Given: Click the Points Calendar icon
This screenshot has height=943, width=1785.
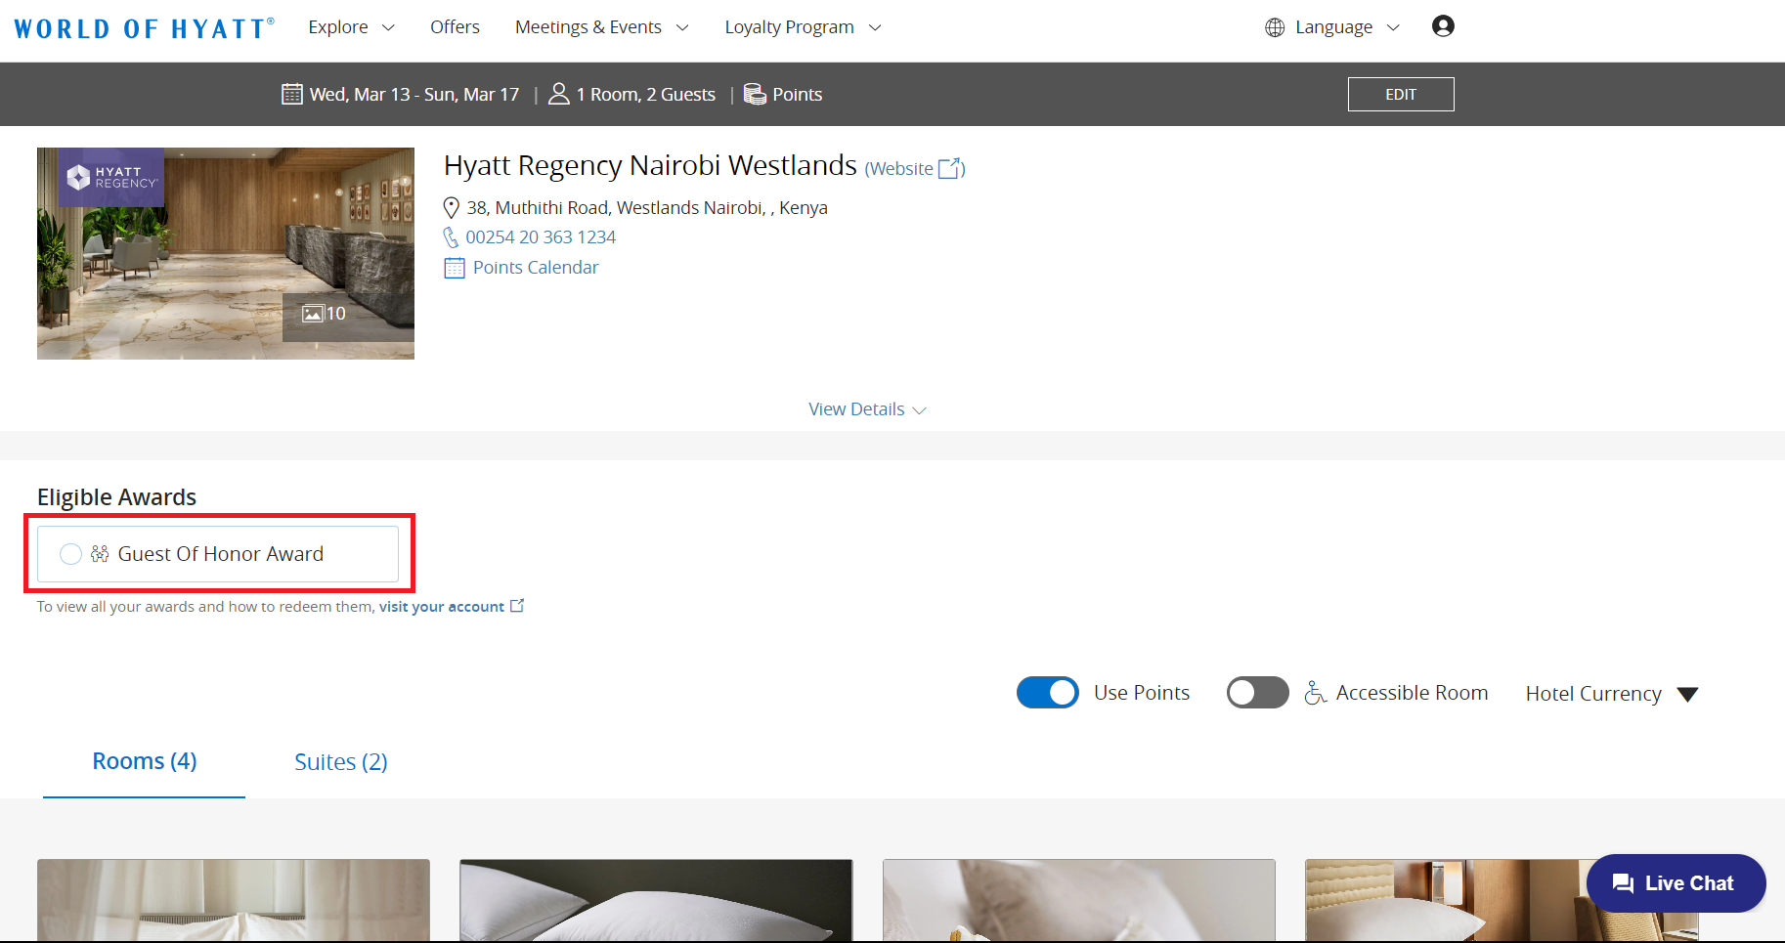Looking at the screenshot, I should pos(455,268).
